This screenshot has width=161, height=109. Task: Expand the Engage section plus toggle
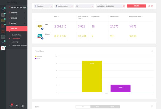click(25, 18)
